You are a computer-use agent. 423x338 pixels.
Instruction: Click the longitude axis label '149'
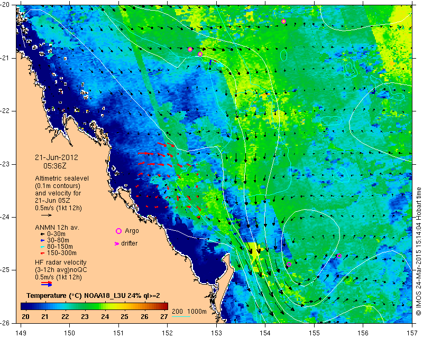click(x=21, y=333)
